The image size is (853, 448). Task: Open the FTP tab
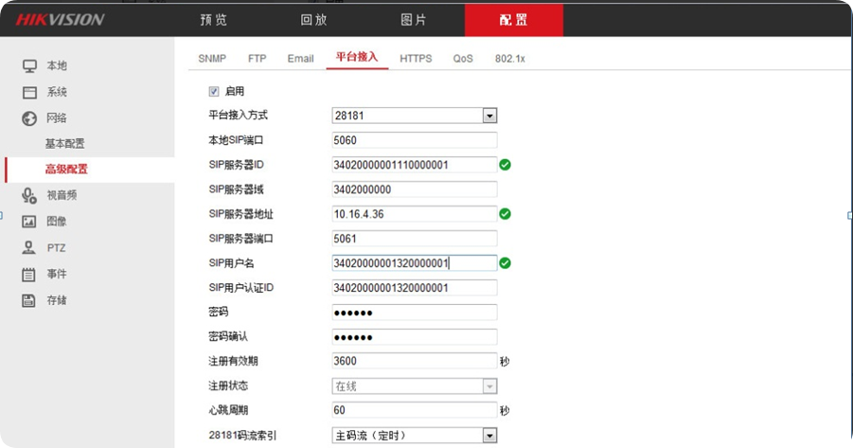258,58
